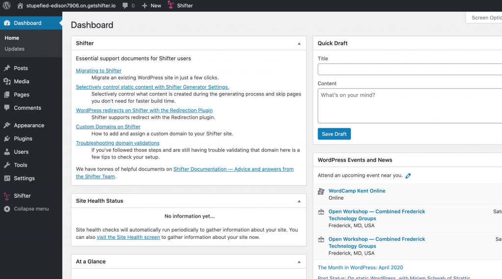Image resolution: width=502 pixels, height=279 pixels.
Task: Open the WordPress logo menu
Action: tap(6, 5)
